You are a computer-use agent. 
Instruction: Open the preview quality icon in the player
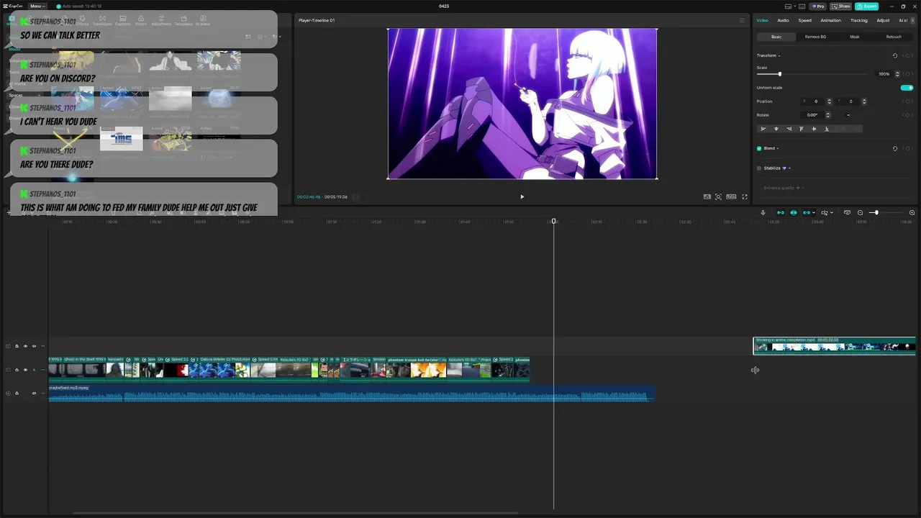click(x=707, y=196)
